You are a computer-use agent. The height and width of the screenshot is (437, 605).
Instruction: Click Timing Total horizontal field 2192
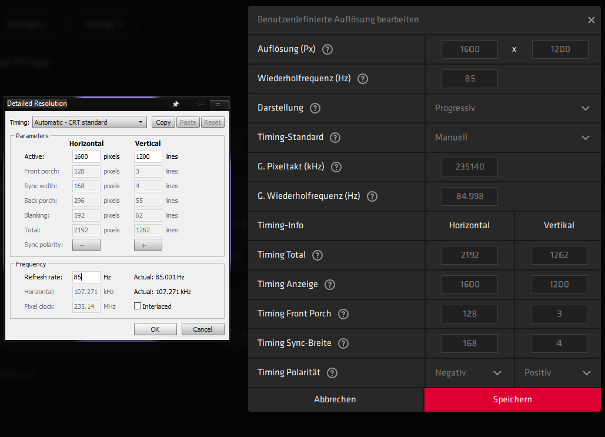pos(470,255)
